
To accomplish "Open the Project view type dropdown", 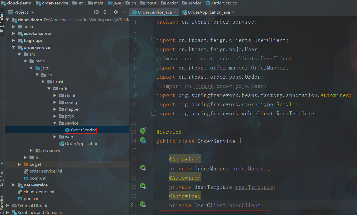I will [x=33, y=12].
